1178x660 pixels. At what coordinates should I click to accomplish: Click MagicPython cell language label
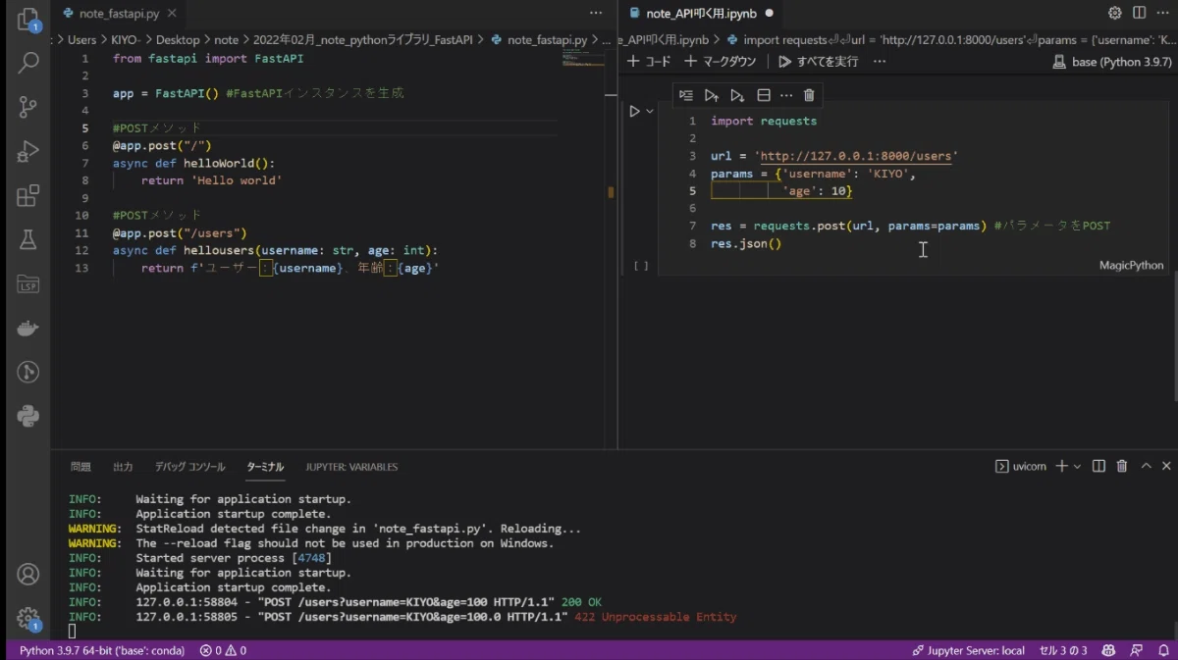1132,266
